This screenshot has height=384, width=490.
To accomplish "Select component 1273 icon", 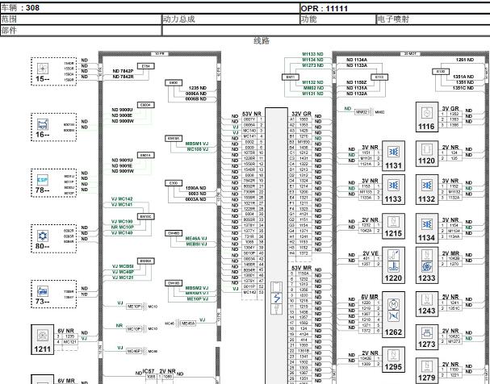I will point(426,333).
